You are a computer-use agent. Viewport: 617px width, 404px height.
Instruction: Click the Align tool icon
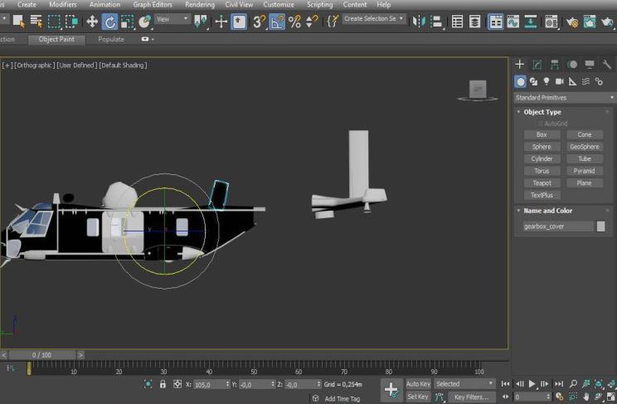(436, 22)
